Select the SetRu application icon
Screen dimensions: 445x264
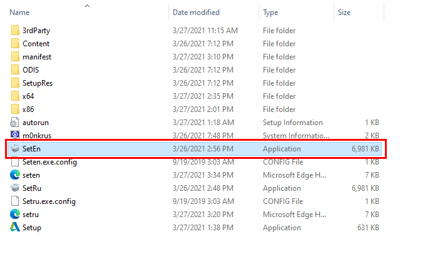coord(16,188)
